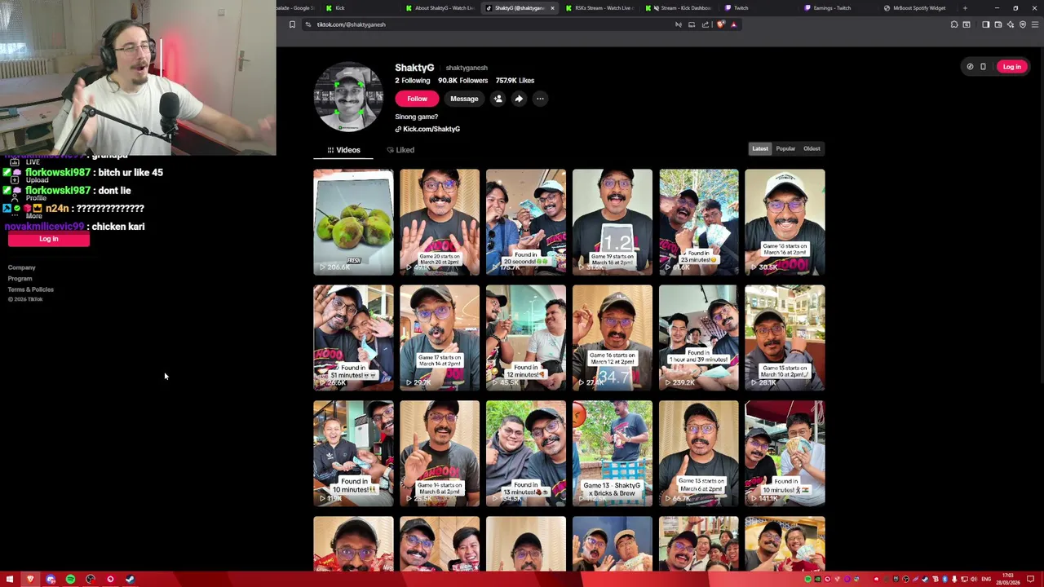Open the 'Game 18 starts on March 16' video

coord(785,222)
